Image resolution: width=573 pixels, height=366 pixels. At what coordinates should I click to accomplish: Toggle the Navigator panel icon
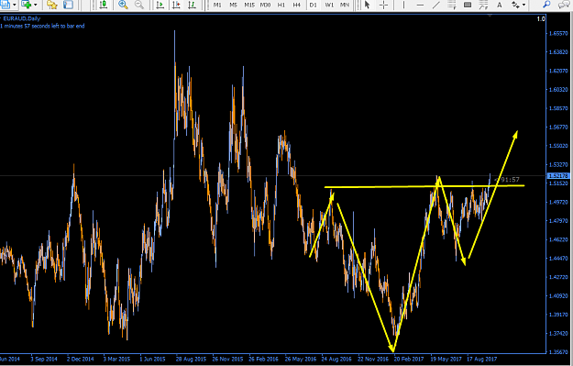[68, 5]
